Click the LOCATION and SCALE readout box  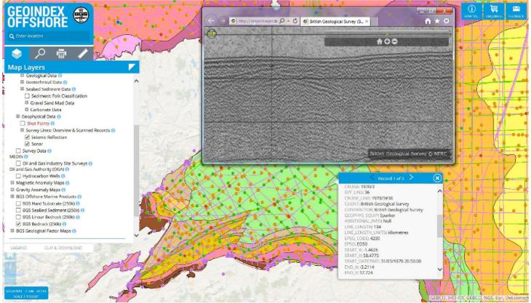(26, 294)
